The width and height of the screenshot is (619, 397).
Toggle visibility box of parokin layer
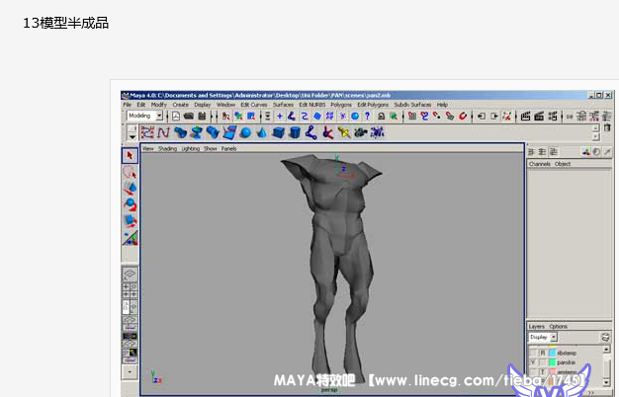pos(533,361)
